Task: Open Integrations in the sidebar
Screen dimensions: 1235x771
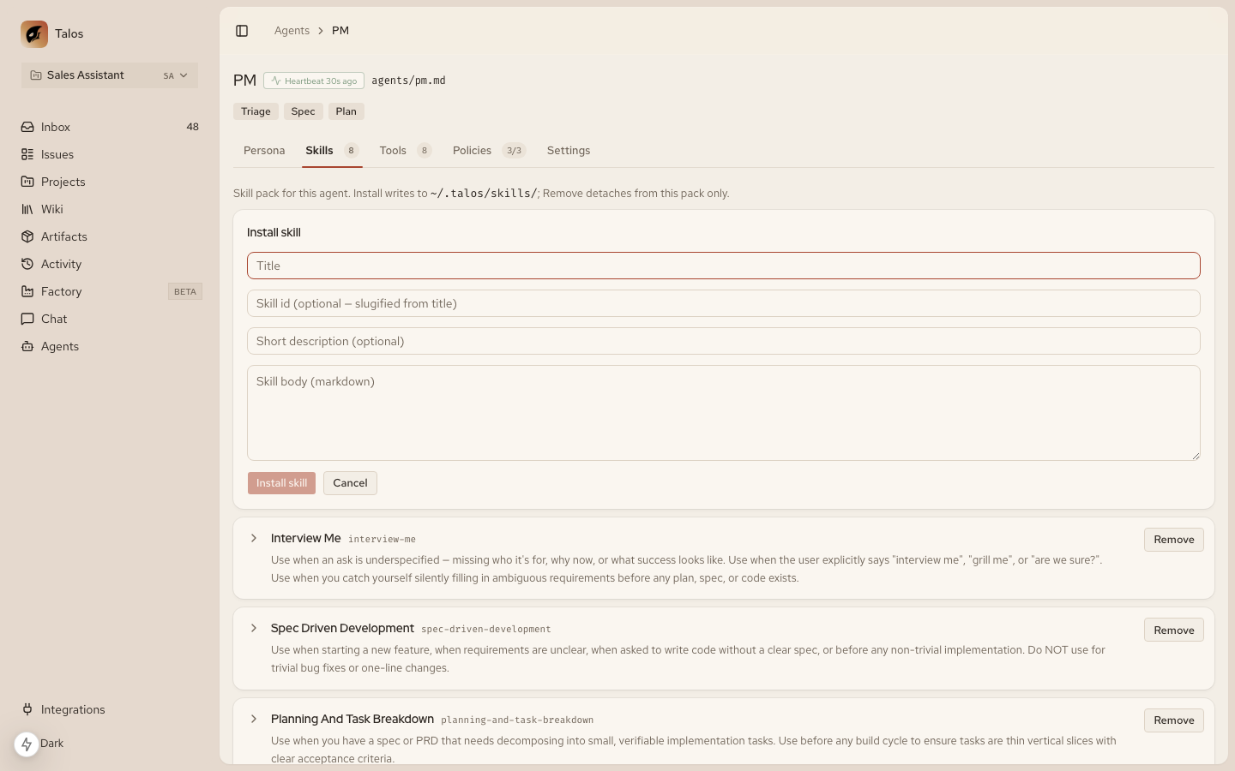Action: (x=110, y=709)
